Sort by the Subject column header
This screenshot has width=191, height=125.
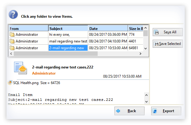[68, 28]
